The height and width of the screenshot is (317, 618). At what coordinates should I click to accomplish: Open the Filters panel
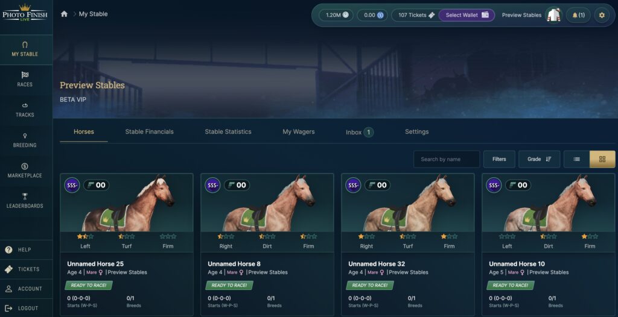click(499, 159)
